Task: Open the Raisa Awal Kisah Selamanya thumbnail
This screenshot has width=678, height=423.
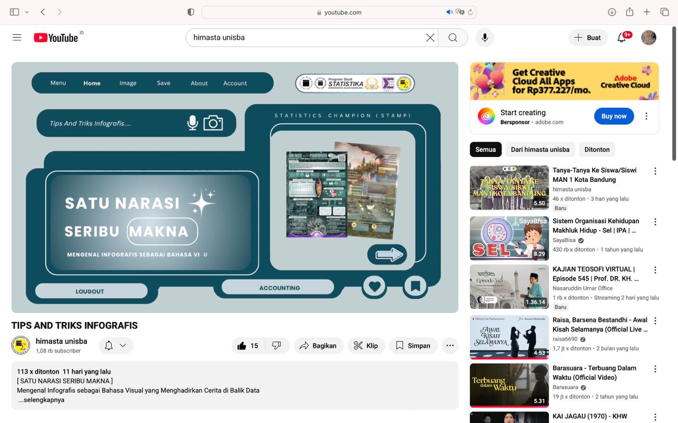Action: click(x=509, y=337)
